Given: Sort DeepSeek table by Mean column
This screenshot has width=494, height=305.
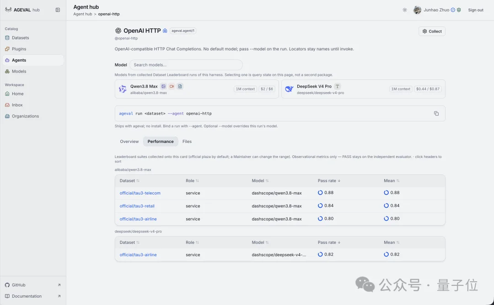Looking at the screenshot, I should 392,242.
